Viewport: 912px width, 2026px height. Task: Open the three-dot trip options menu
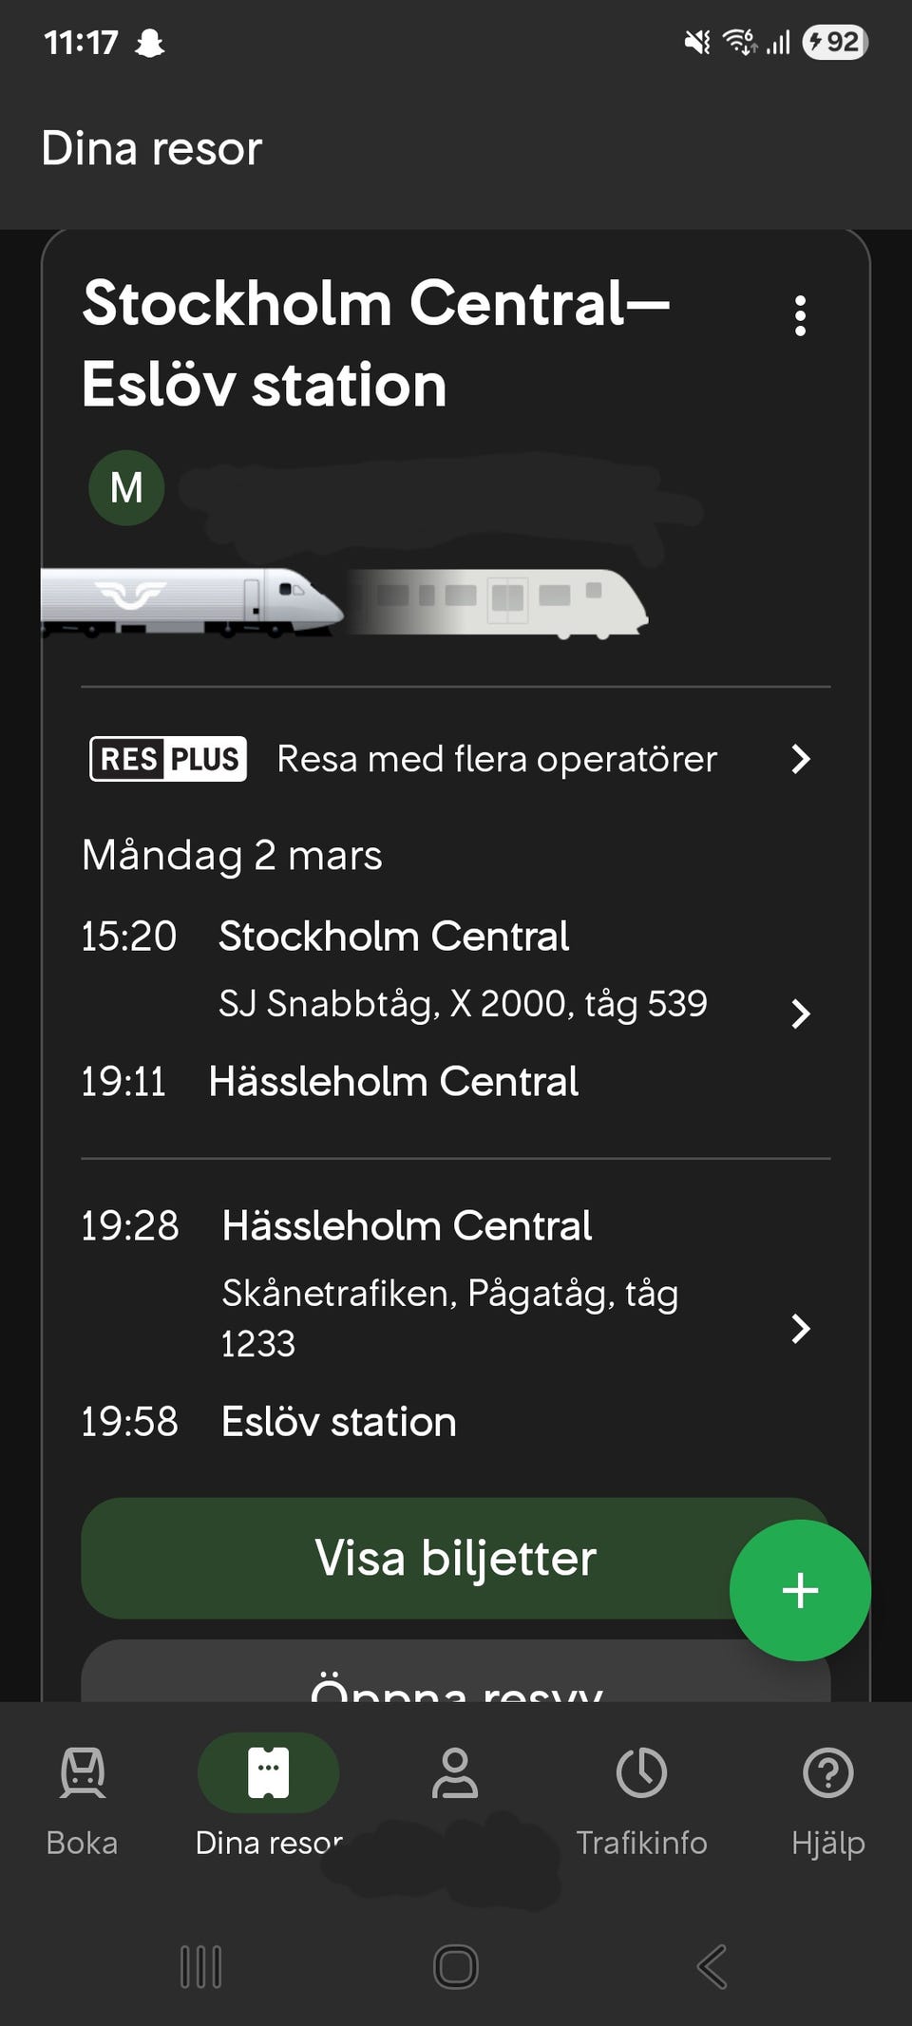(800, 315)
